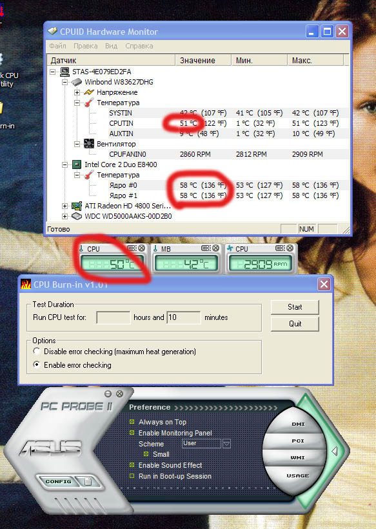376x529 pixels.
Task: Select Disable error checking radio option
Action: (x=37, y=351)
